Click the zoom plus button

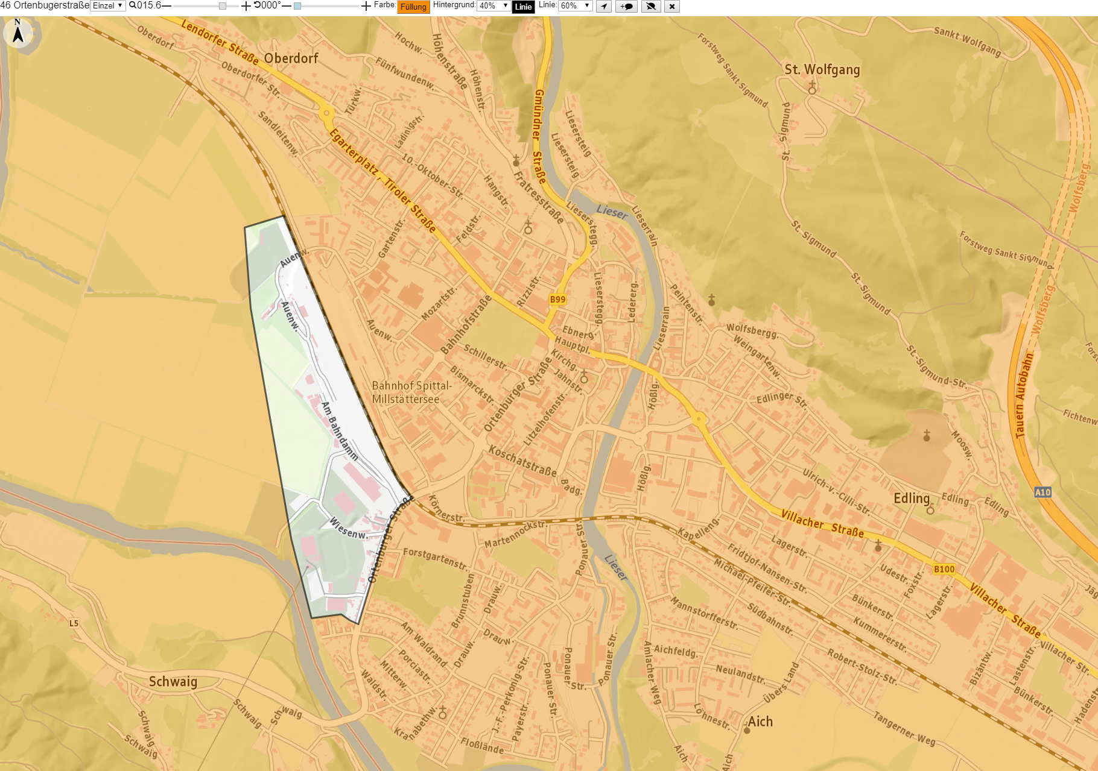[x=246, y=6]
